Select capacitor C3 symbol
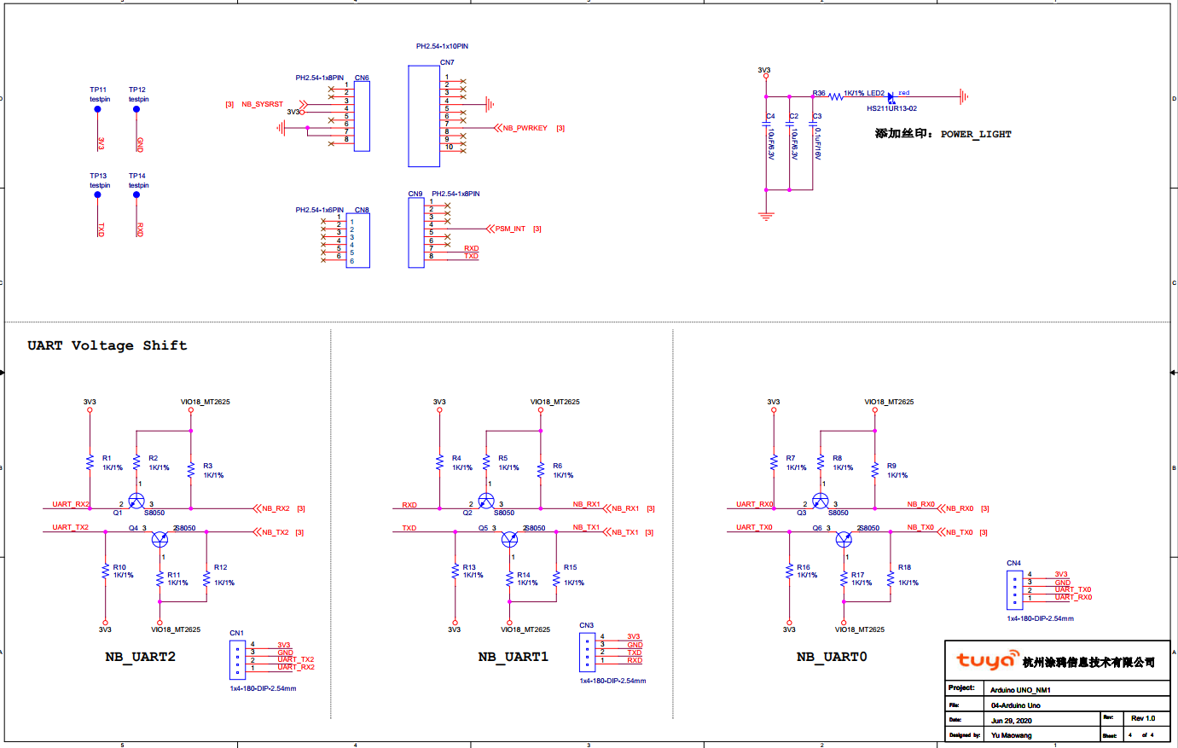This screenshot has width=1178, height=748. pos(812,124)
